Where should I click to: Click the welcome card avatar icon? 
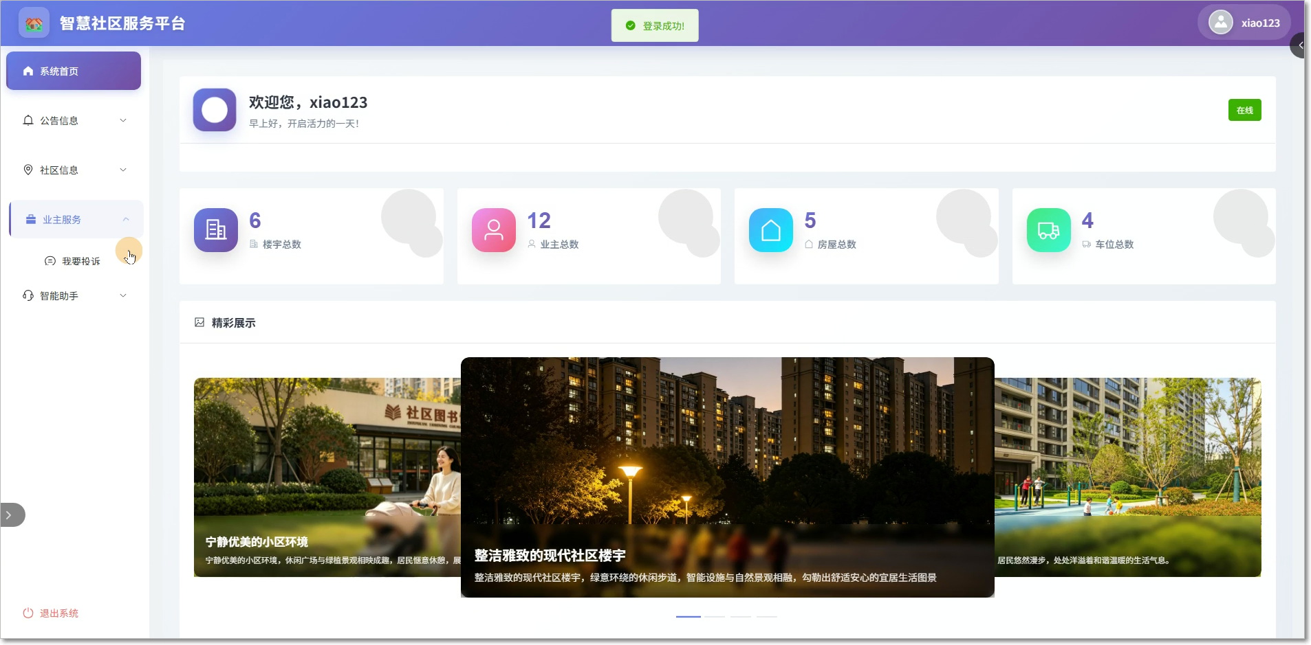(x=215, y=110)
